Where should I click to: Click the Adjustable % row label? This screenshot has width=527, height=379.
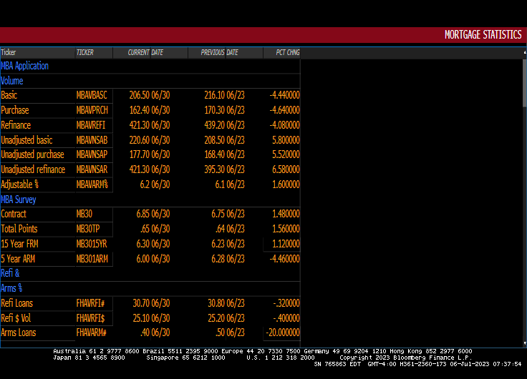pyautogui.click(x=19, y=184)
